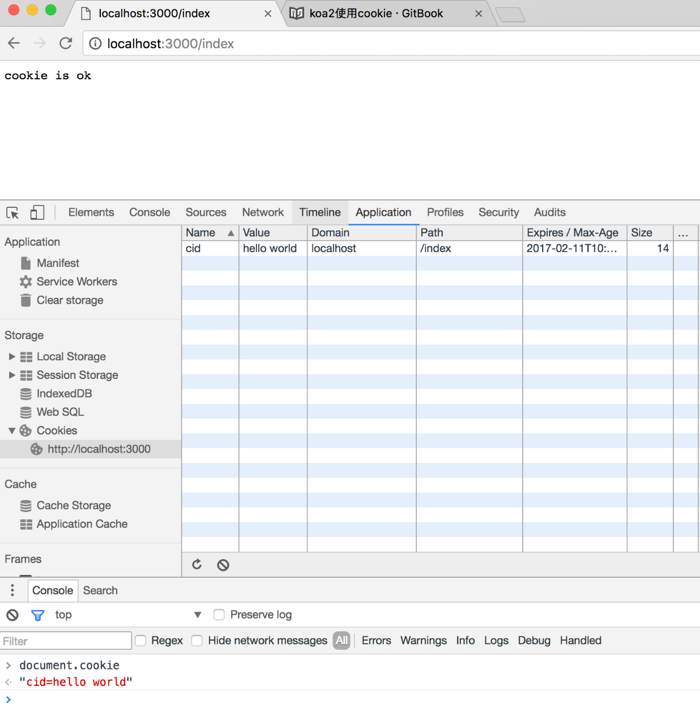Click the console Filter text field
This screenshot has height=725, width=700.
click(x=66, y=641)
